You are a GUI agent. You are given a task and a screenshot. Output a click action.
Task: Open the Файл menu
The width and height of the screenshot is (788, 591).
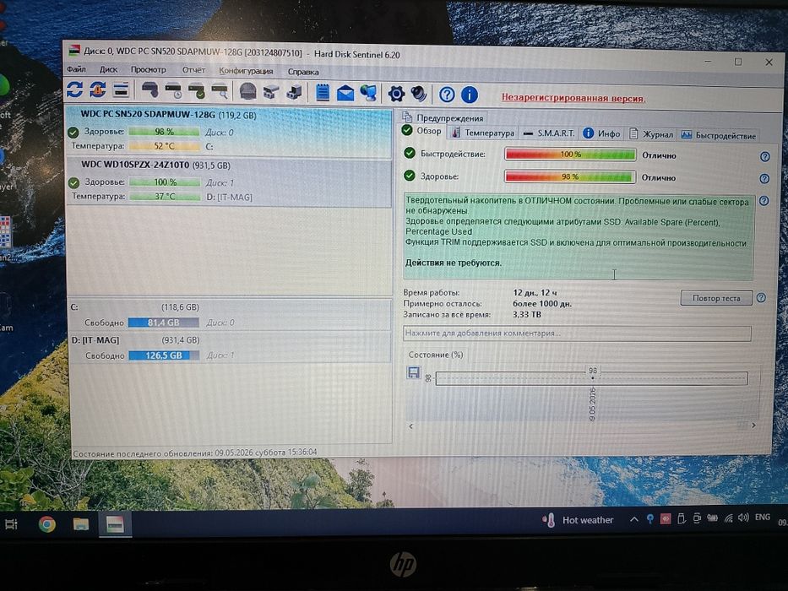76,69
